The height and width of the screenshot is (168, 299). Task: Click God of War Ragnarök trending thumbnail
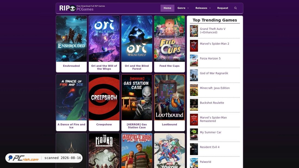coord(194,75)
